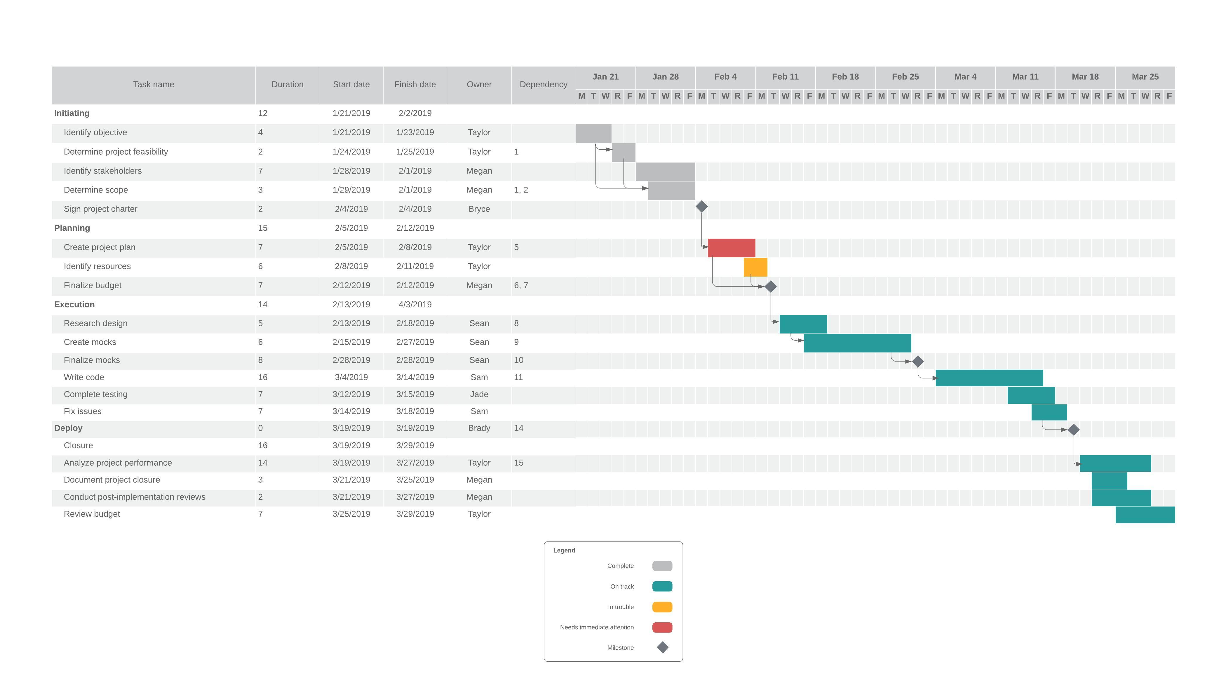Screen dimensions: 1226x695
Task: Click owner cell Jade for Complete testing
Action: point(478,394)
